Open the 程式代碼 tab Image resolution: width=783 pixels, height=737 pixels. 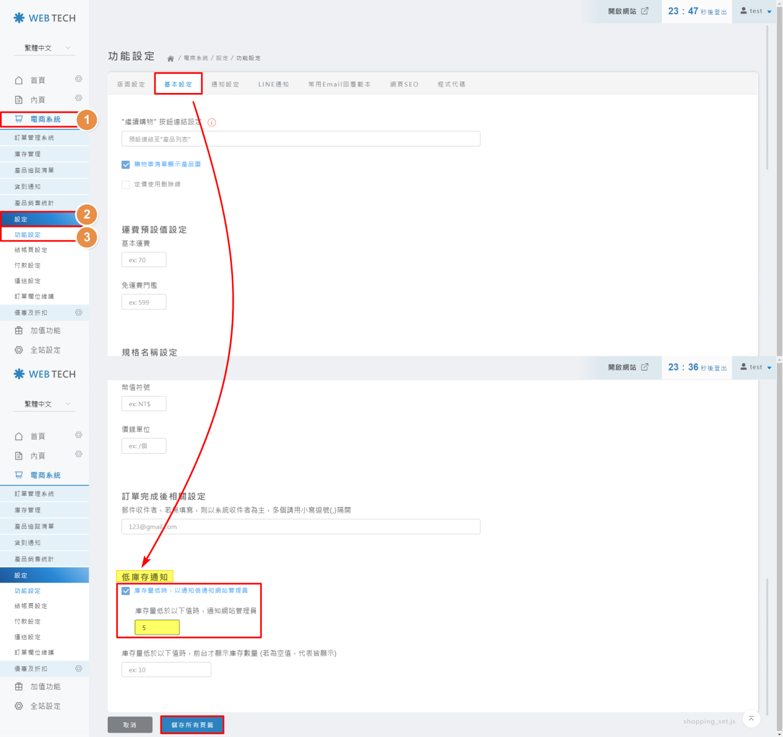(451, 84)
